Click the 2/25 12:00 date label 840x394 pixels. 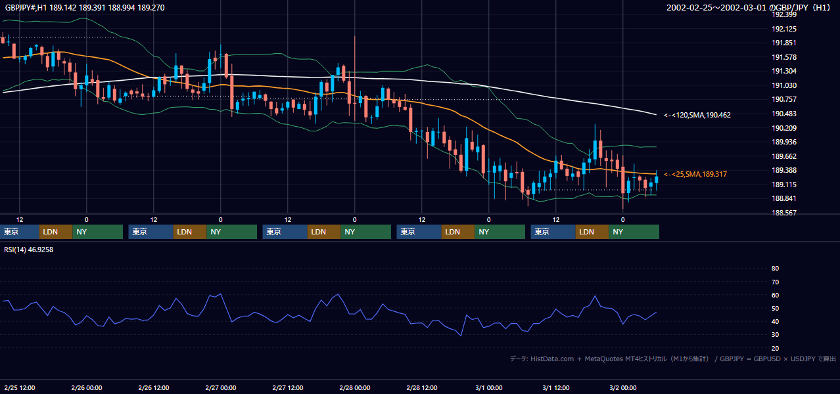click(20, 388)
